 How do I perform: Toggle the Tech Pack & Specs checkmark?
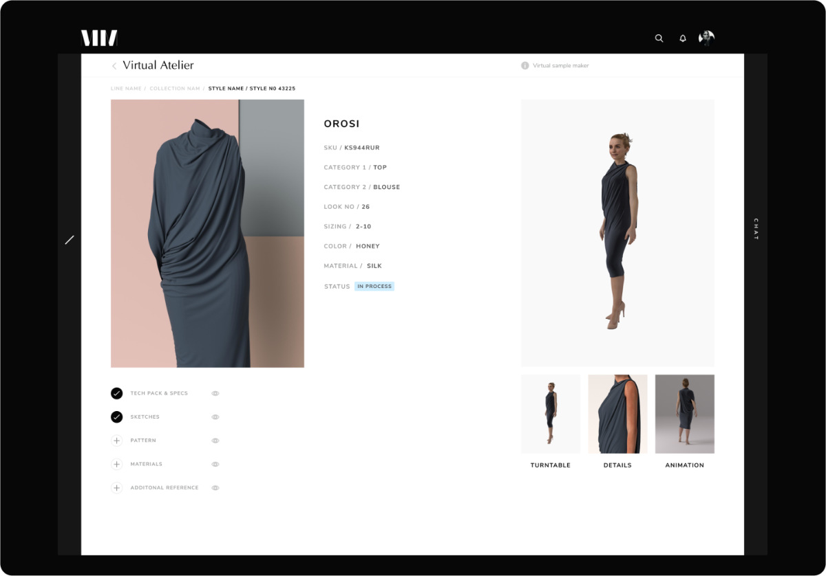tap(117, 393)
